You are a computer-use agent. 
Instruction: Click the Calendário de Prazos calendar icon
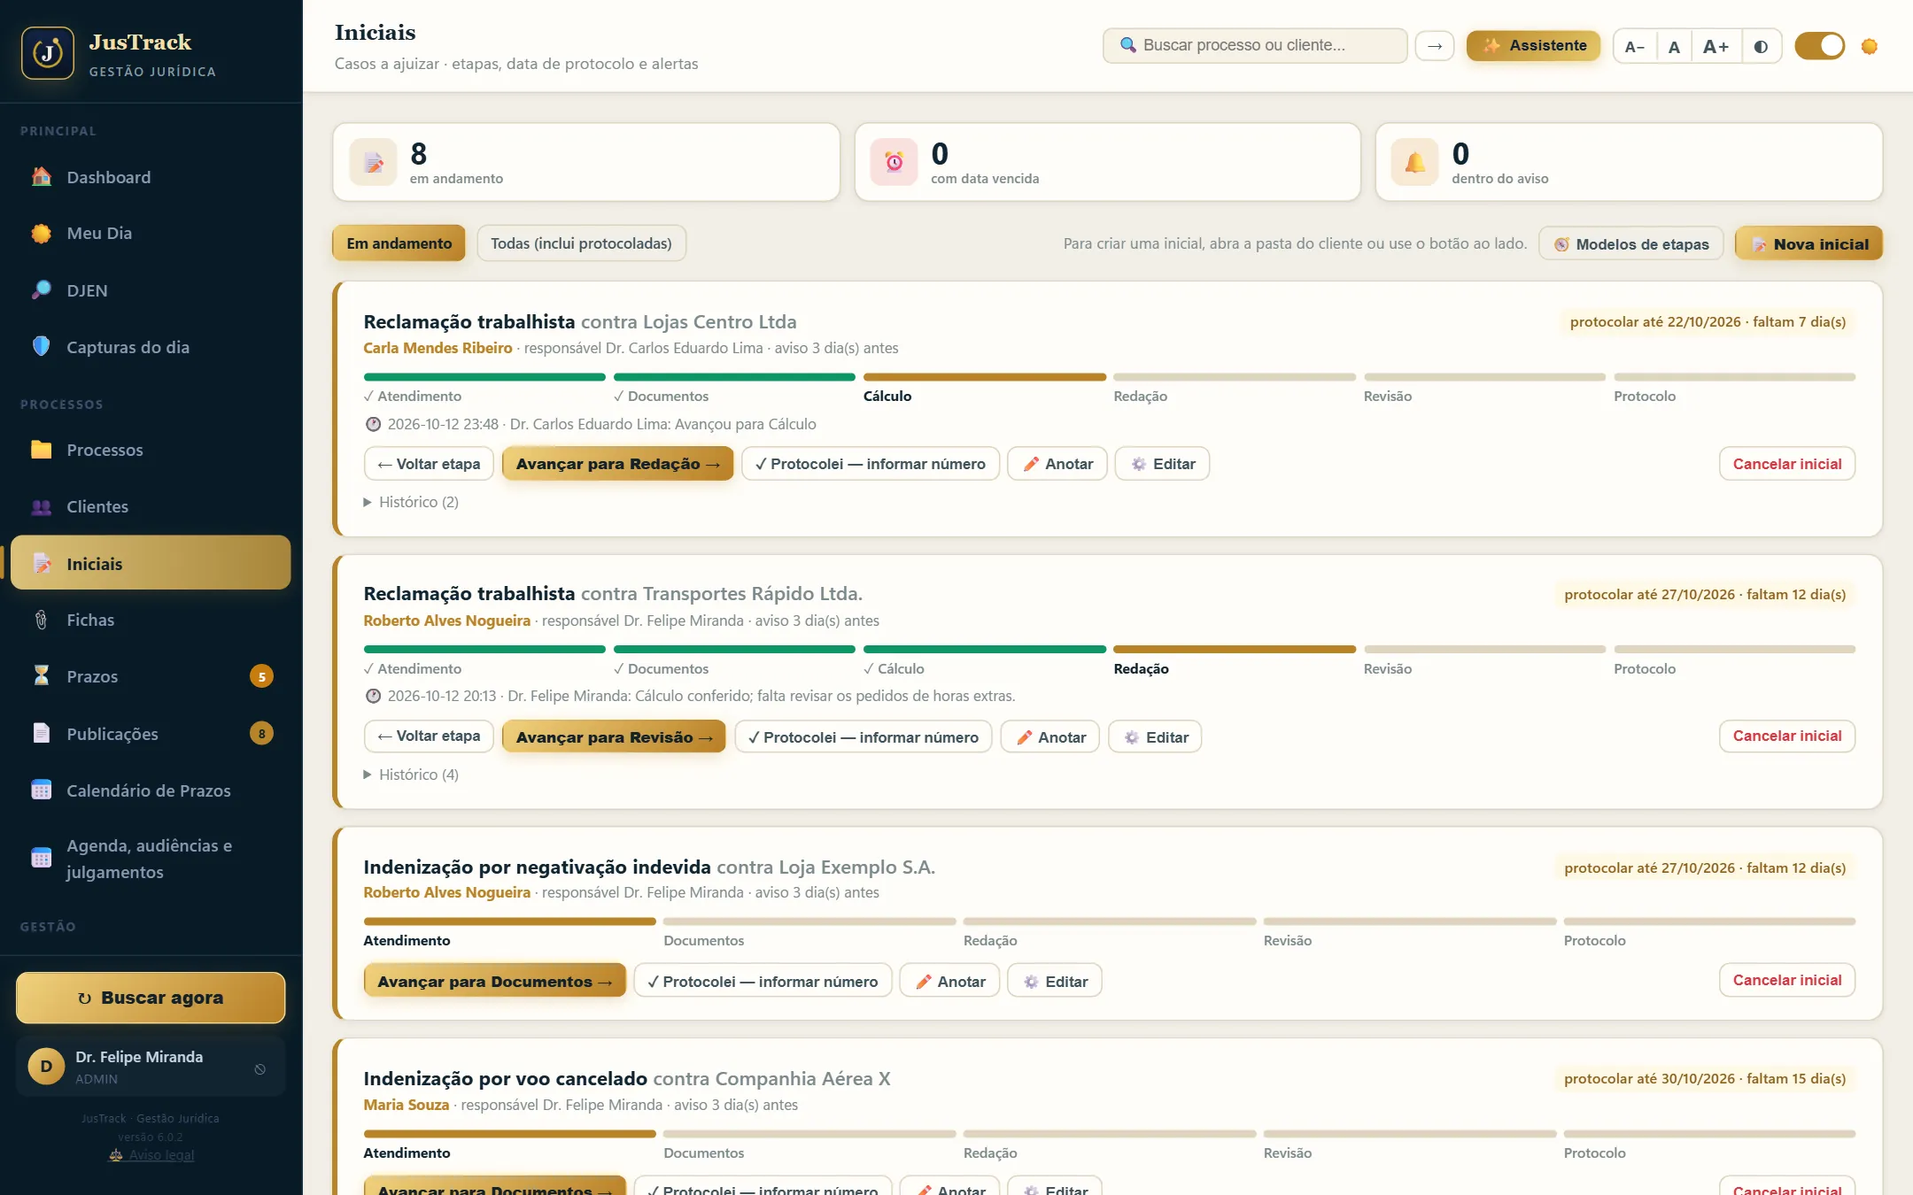42,790
